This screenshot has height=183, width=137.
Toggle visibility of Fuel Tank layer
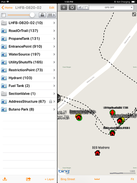[x=4, y=86]
